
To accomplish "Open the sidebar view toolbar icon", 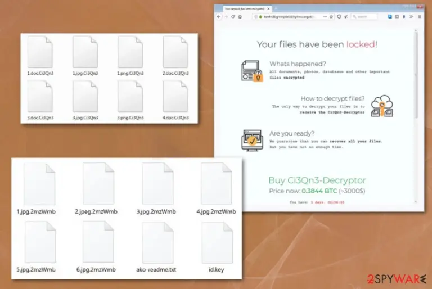I will coord(397,17).
